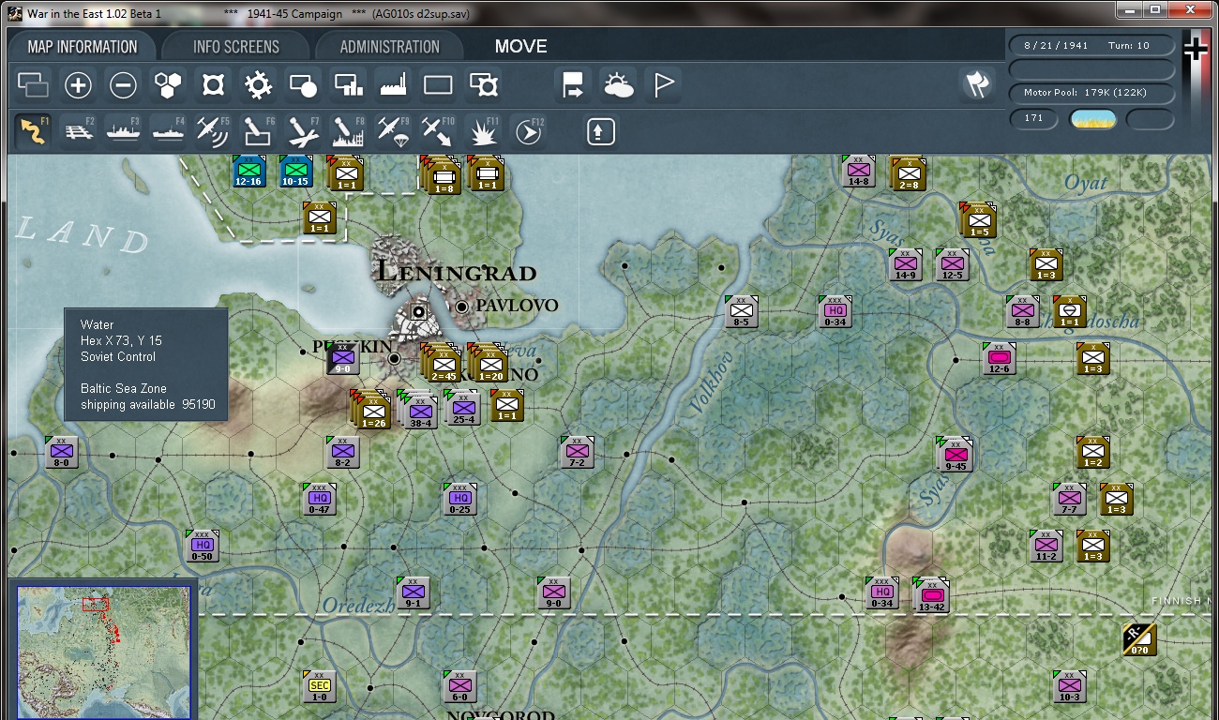Toggle the hex grid honeycomb icon
This screenshot has height=720, width=1219.
click(x=168, y=86)
